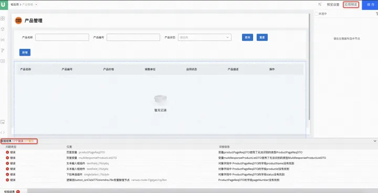Click the 应用预览 button
Viewport: 378px width, 193px height.
351,5
